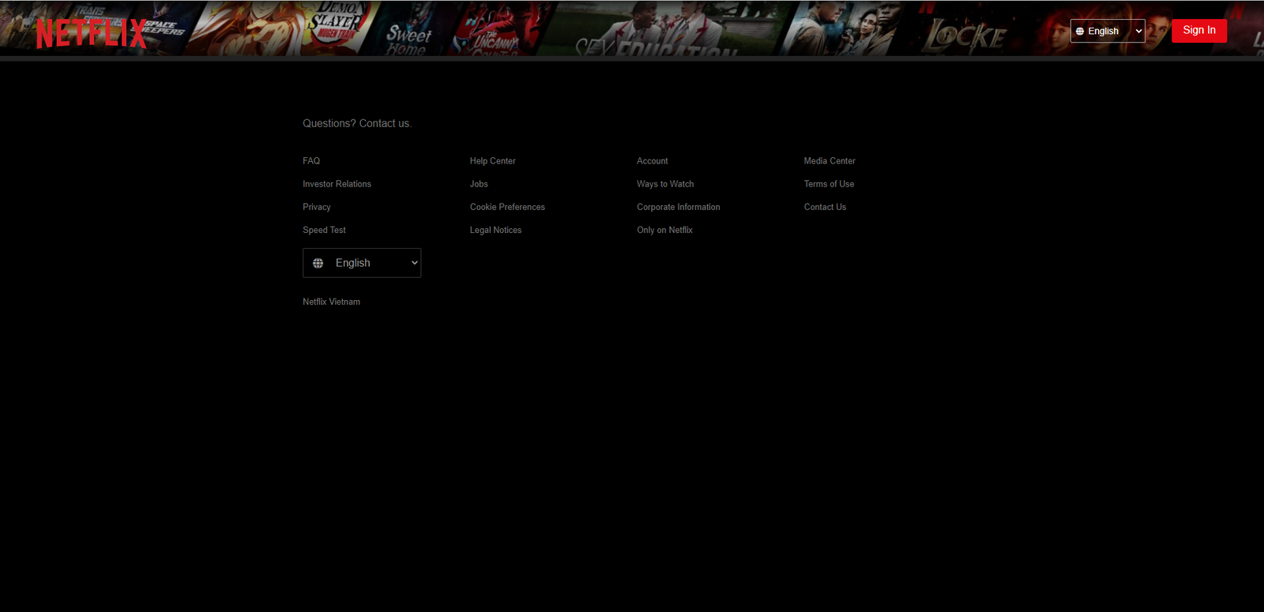This screenshot has height=612, width=1264.
Task: Click the globe icon in footer language selector
Action: click(318, 263)
